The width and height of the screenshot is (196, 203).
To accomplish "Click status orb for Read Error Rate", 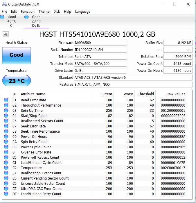I will tap(6, 100).
